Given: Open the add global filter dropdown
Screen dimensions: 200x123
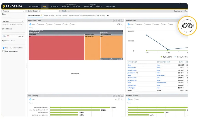Looking at the screenshot, I should coord(4,36).
